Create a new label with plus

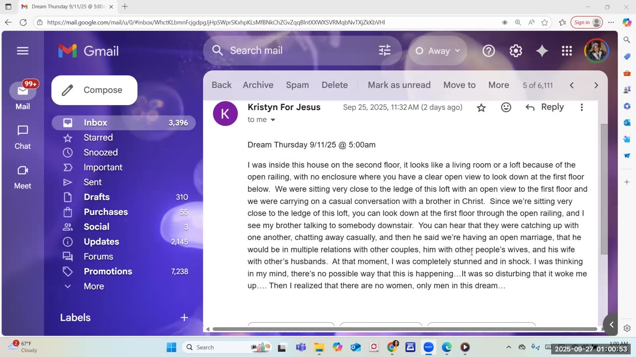[x=184, y=317]
